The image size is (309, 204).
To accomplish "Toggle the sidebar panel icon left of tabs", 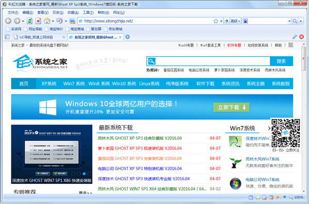I will (x=7, y=37).
